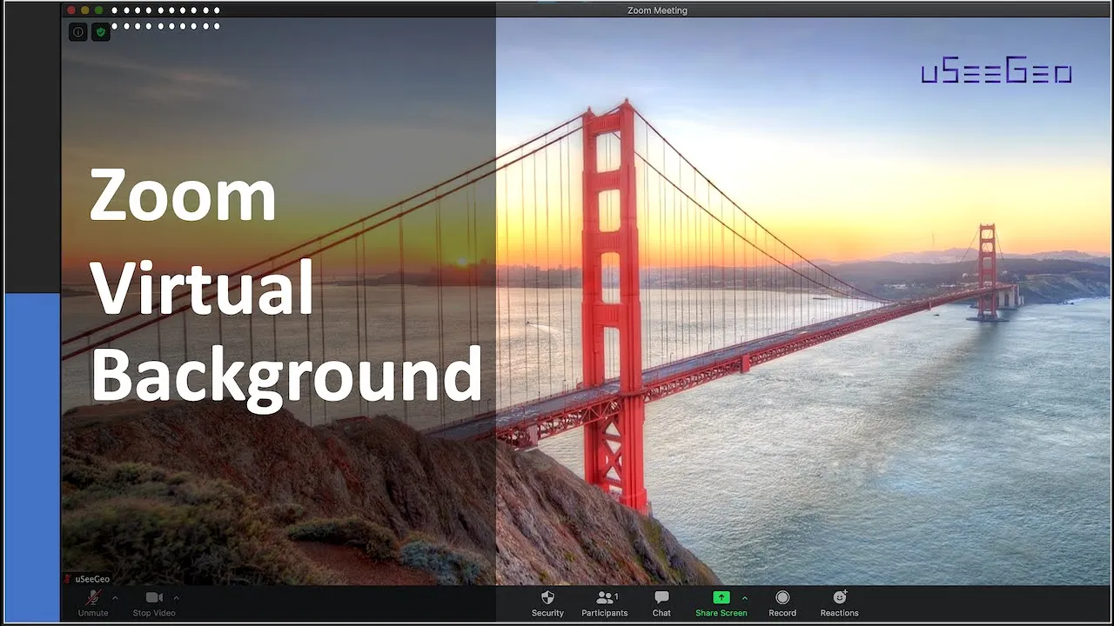Expand share options chevron beside Share Screen
Image resolution: width=1114 pixels, height=626 pixels.
pyautogui.click(x=744, y=598)
